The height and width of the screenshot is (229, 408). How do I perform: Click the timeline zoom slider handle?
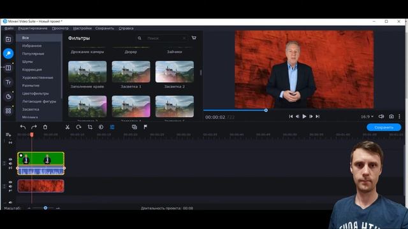(x=45, y=208)
